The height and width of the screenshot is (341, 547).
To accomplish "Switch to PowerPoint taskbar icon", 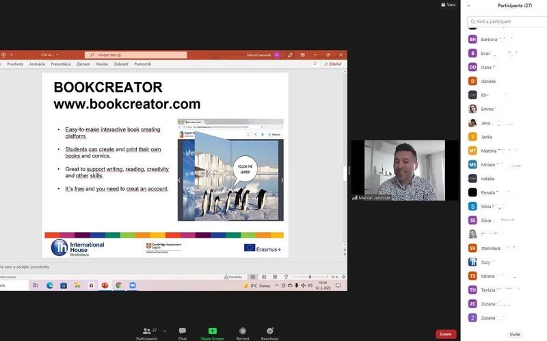I will (x=105, y=286).
